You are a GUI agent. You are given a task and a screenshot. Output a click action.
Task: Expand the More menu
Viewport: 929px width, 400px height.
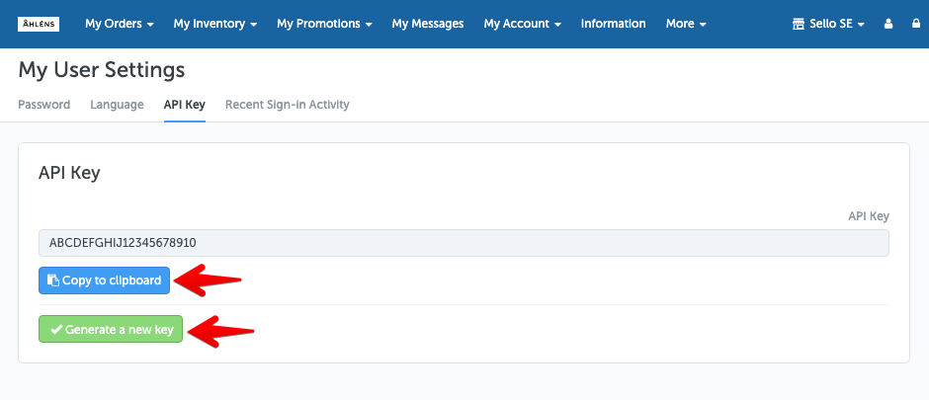pyautogui.click(x=686, y=24)
